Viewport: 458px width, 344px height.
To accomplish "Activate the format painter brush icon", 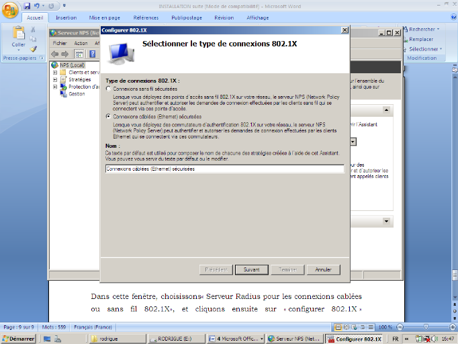I will click(34, 49).
